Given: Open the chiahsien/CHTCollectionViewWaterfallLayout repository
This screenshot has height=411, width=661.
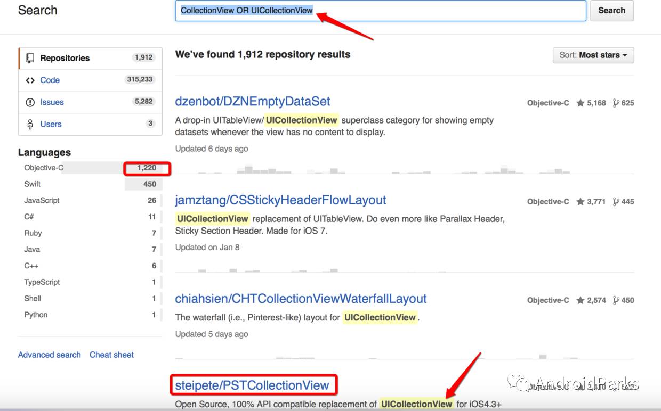Looking at the screenshot, I should point(301,299).
